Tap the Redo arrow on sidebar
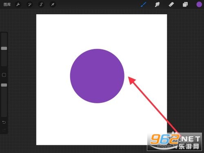Screen dimensions: 204x153 pos(4,130)
